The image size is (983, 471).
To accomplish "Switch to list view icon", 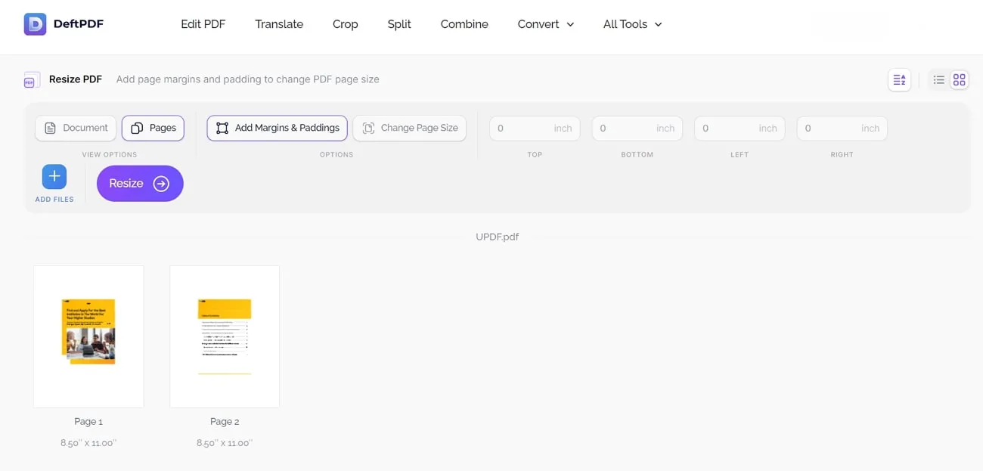I will coord(938,79).
